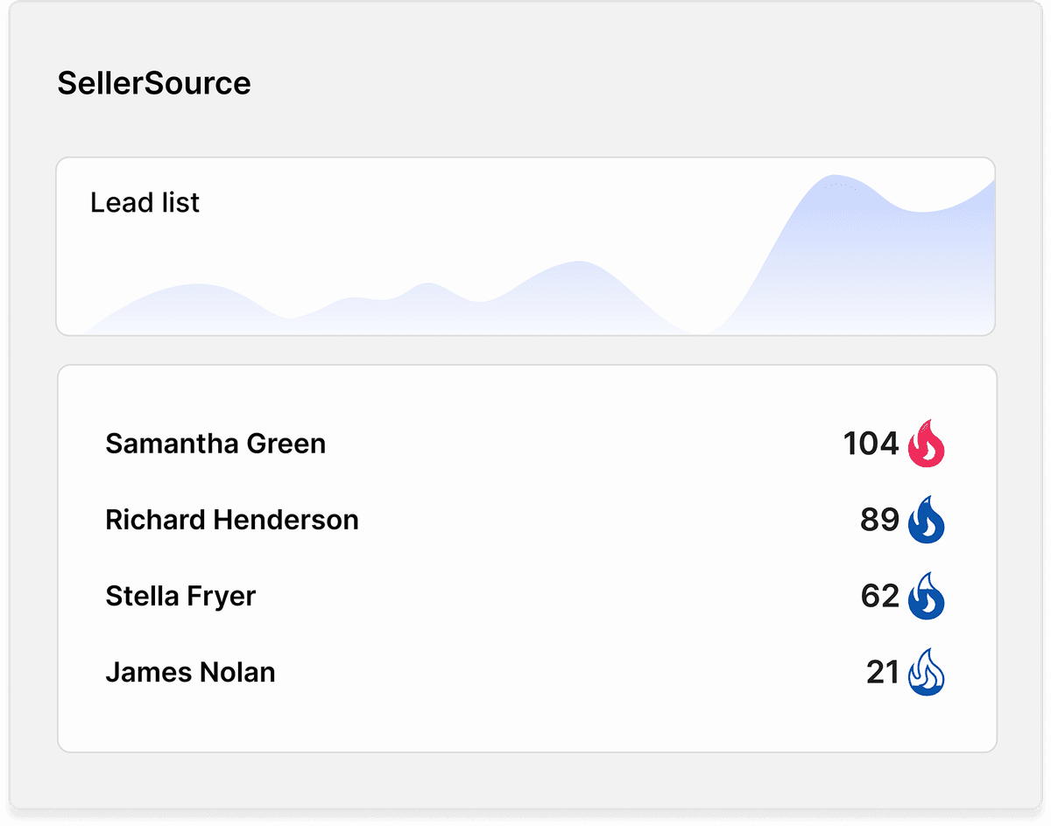Viewport: 1051px width, 826px height.
Task: Click the score 89
Action: coord(879,520)
